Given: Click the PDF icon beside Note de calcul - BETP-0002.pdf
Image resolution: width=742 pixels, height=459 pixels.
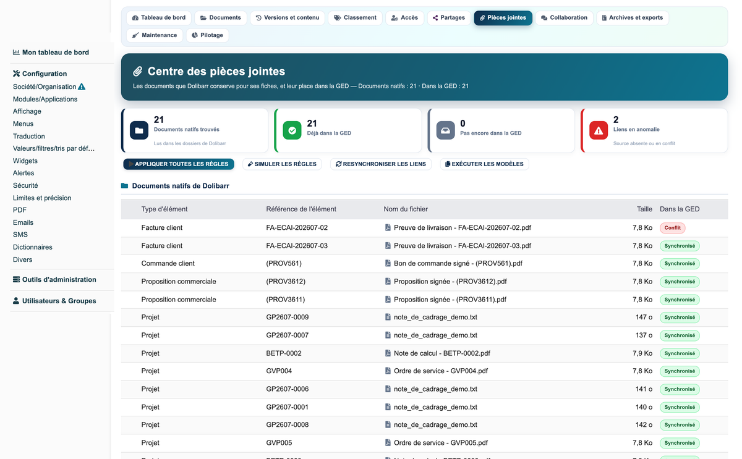Looking at the screenshot, I should pos(388,353).
